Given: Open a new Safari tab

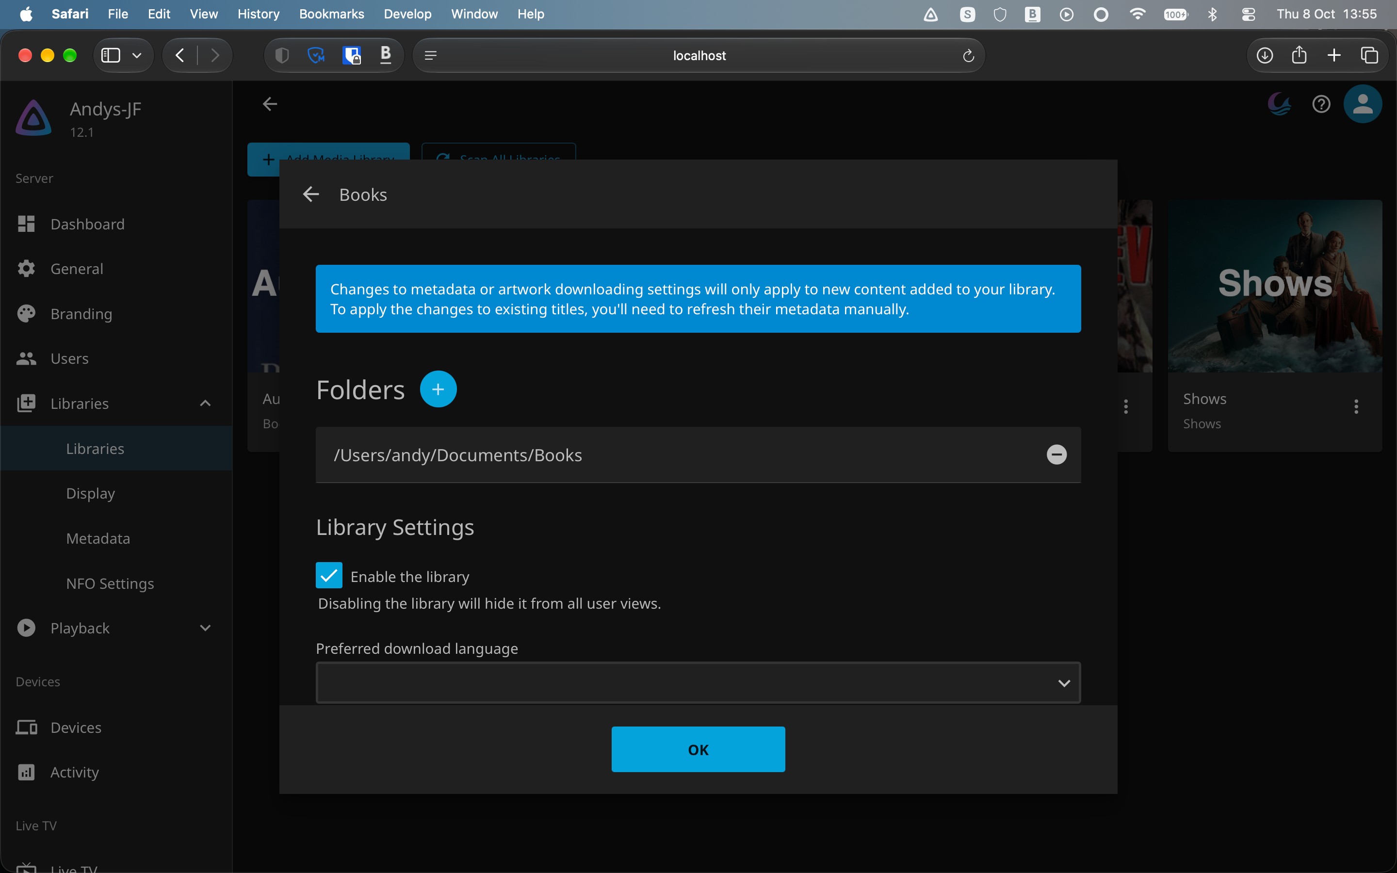Looking at the screenshot, I should 1333,56.
